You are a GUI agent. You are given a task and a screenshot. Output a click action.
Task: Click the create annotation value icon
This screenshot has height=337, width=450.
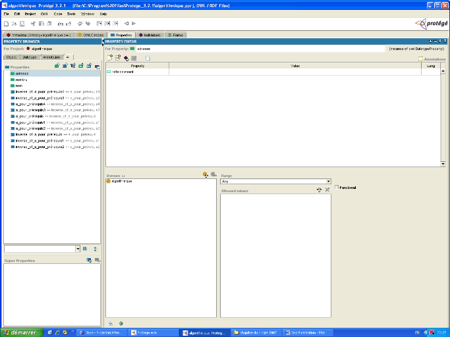tap(109, 58)
